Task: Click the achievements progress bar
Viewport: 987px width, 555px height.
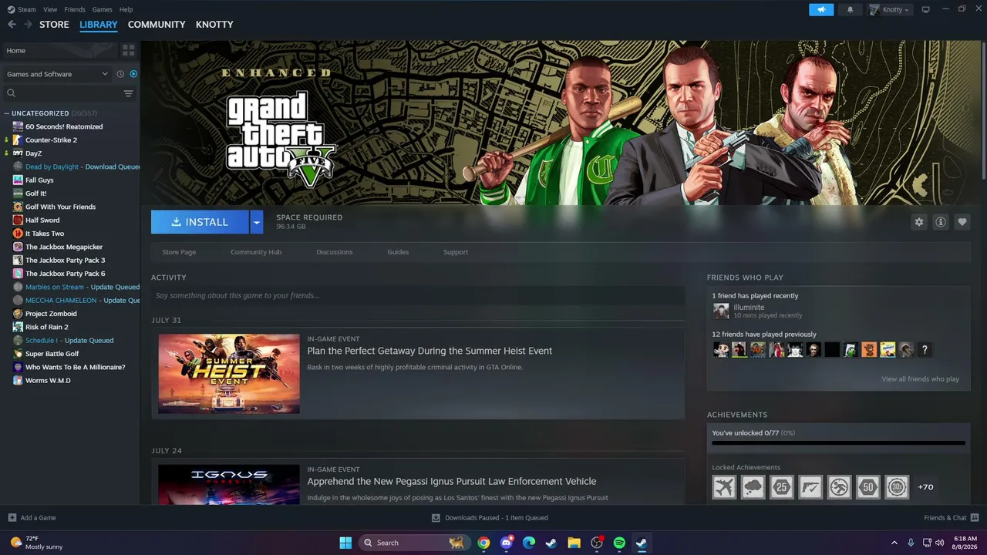Action: (838, 443)
